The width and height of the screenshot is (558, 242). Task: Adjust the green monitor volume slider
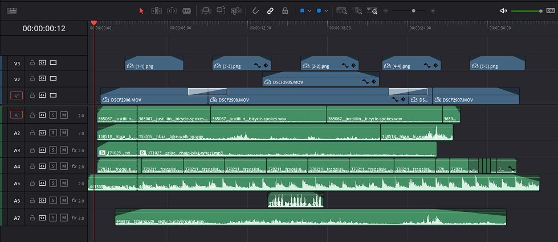[x=527, y=11]
